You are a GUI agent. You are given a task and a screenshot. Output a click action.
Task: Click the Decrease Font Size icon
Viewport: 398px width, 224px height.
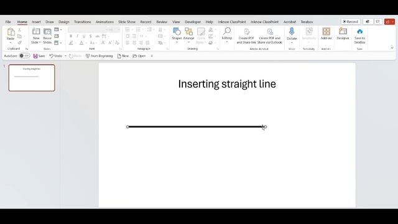click(x=110, y=43)
